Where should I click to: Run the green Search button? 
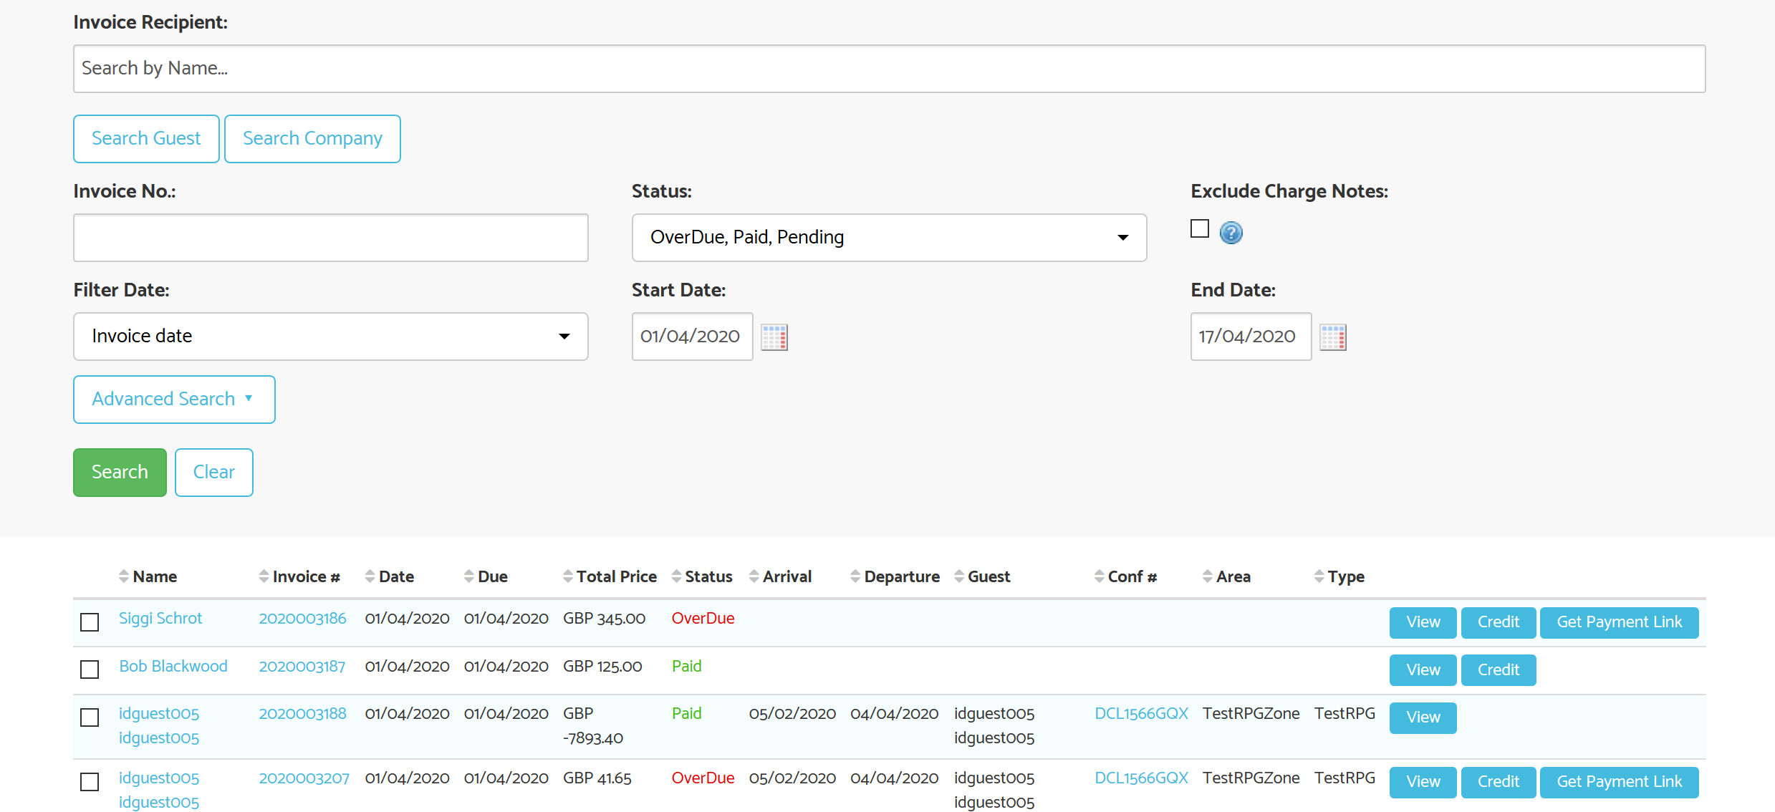click(x=120, y=473)
